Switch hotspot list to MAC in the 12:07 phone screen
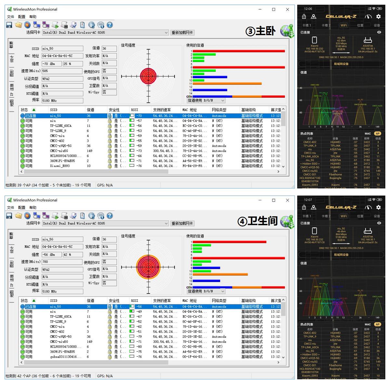This screenshot has width=390, height=384. tap(368, 324)
